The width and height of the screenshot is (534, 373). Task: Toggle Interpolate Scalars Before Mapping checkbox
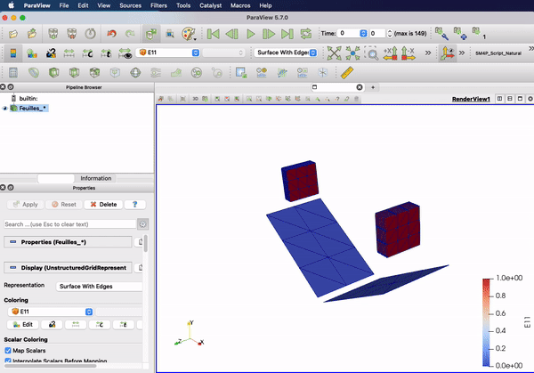8,361
